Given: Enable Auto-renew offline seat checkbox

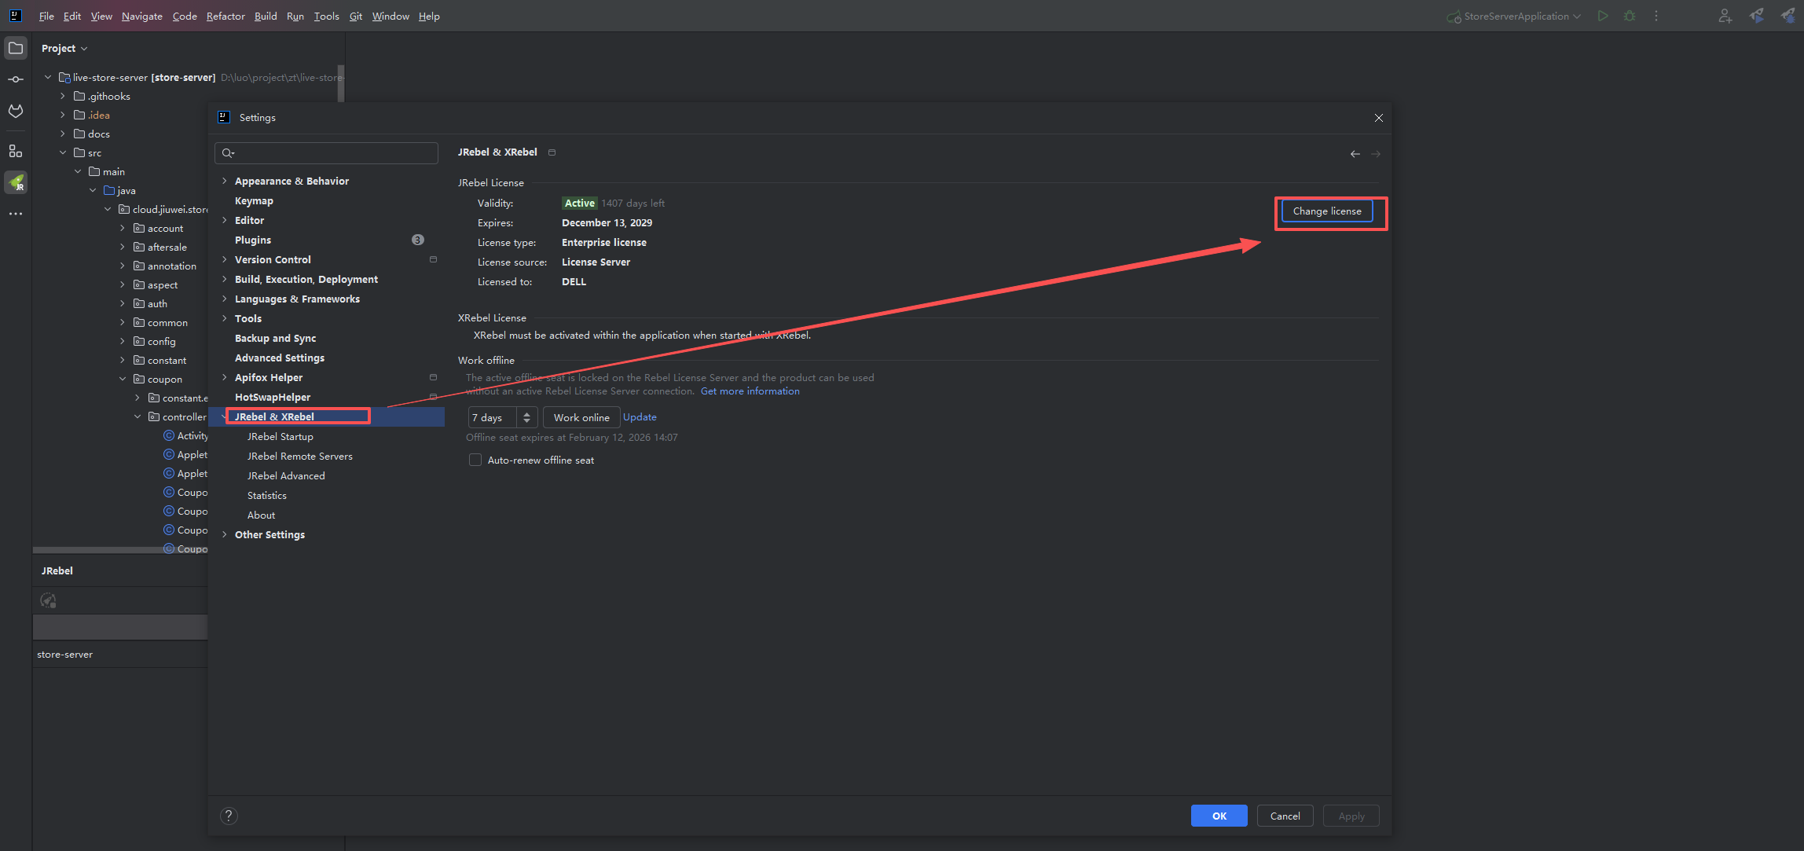Looking at the screenshot, I should pyautogui.click(x=475, y=460).
